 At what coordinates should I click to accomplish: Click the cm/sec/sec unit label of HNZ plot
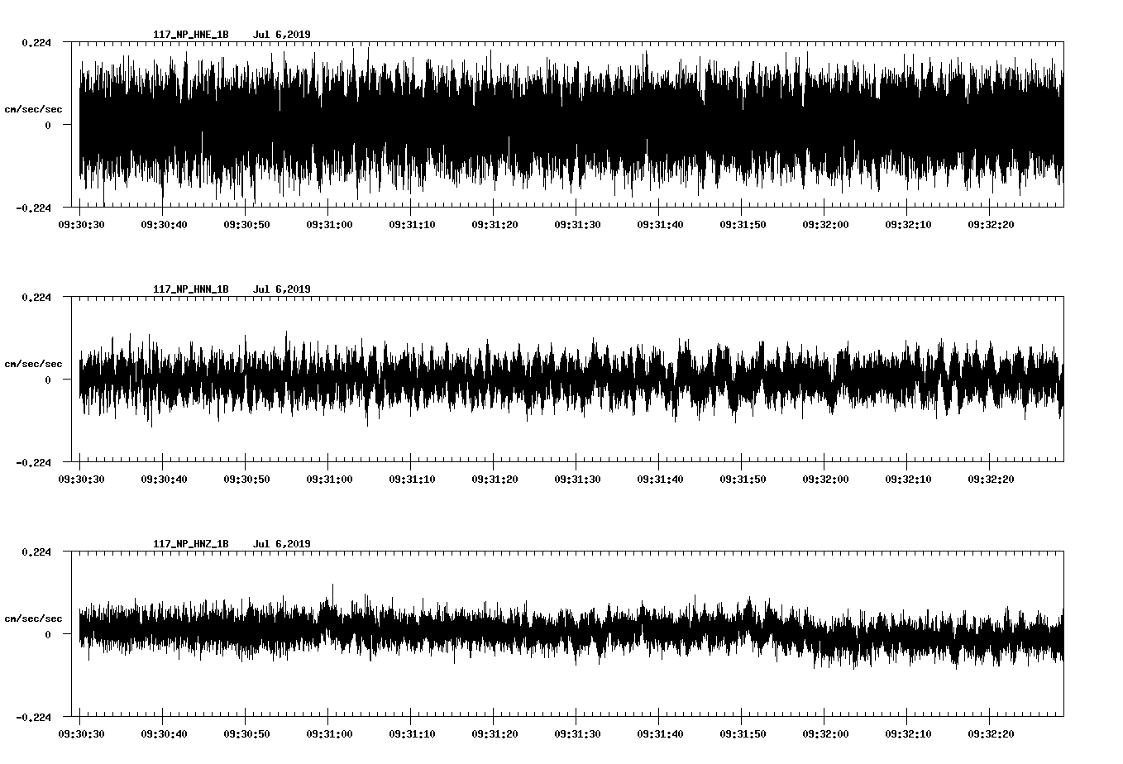[33, 618]
